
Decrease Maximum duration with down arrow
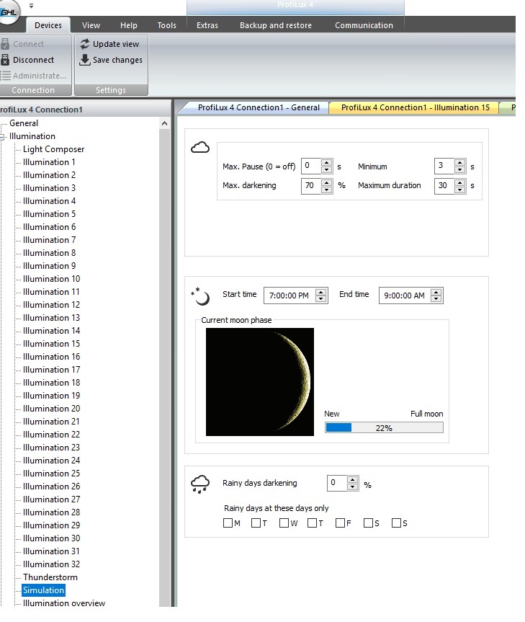click(x=459, y=190)
